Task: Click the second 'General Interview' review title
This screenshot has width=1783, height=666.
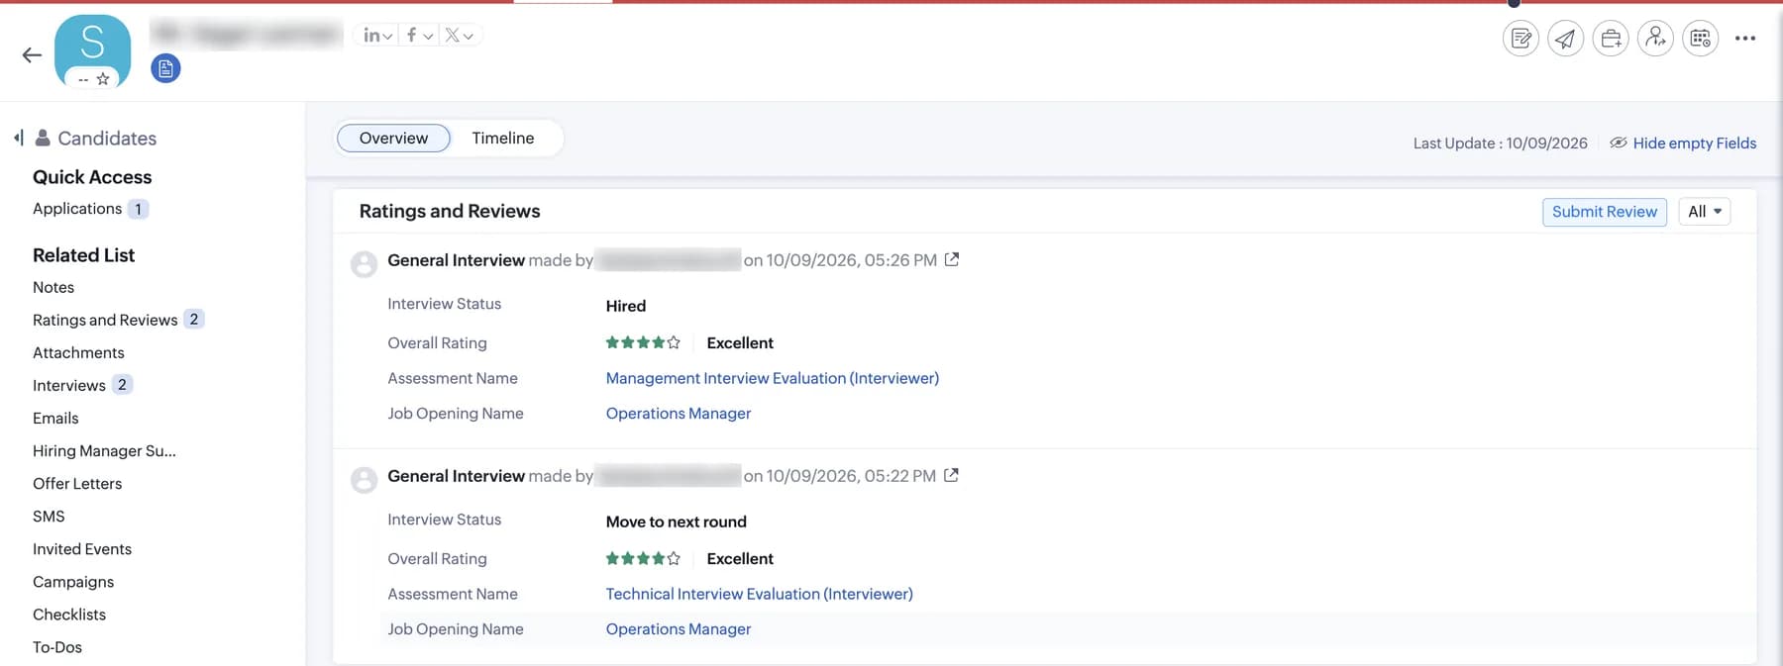Action: pos(456,476)
